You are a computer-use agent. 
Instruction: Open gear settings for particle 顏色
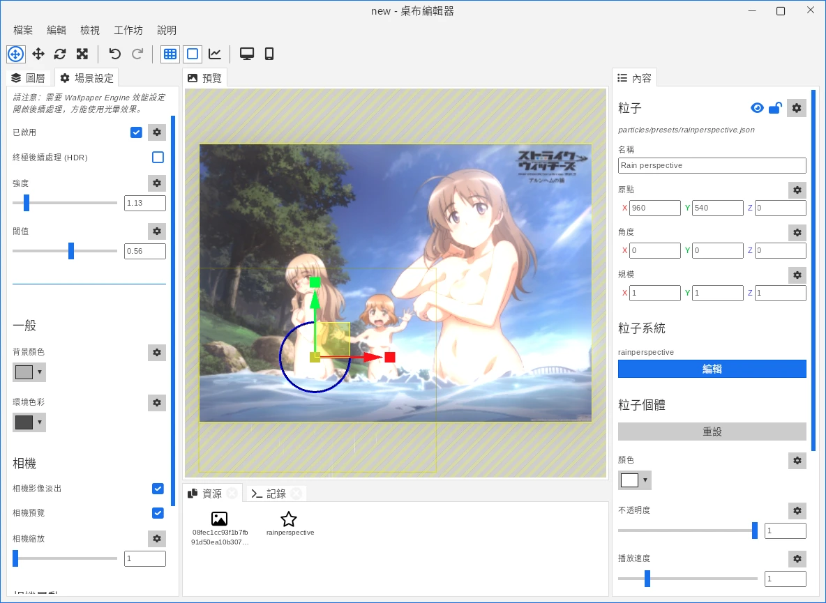[x=797, y=460]
